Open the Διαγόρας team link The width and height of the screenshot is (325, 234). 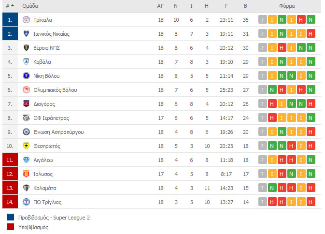click(x=44, y=104)
